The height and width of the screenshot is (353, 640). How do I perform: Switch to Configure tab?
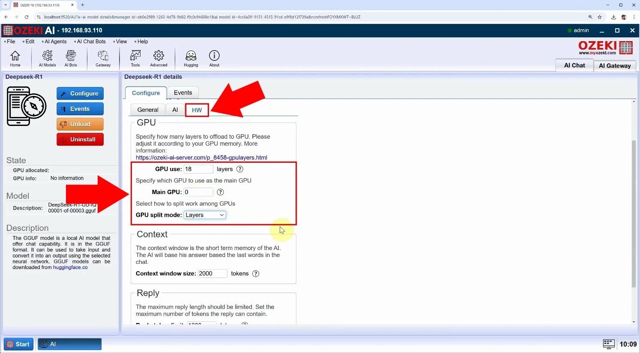146,93
